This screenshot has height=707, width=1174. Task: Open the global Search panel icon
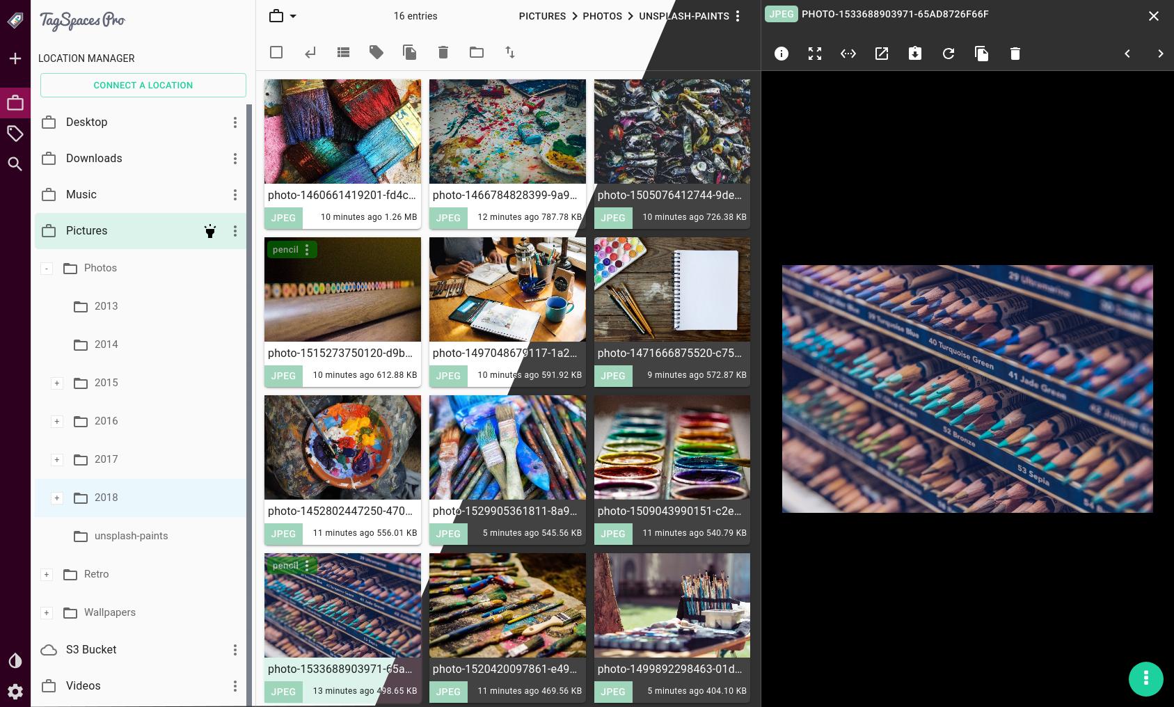click(x=15, y=164)
